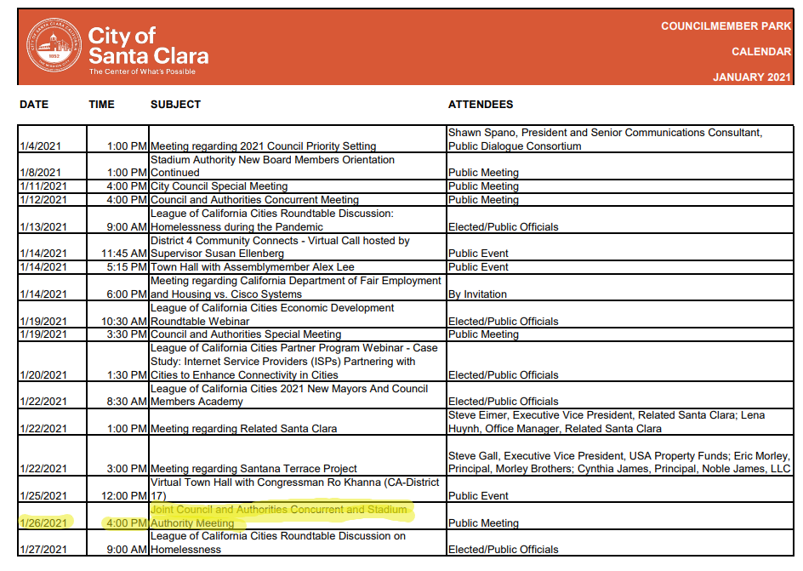Click the City of Santa Clara seal logo
The width and height of the screenshot is (803, 571).
[54, 46]
